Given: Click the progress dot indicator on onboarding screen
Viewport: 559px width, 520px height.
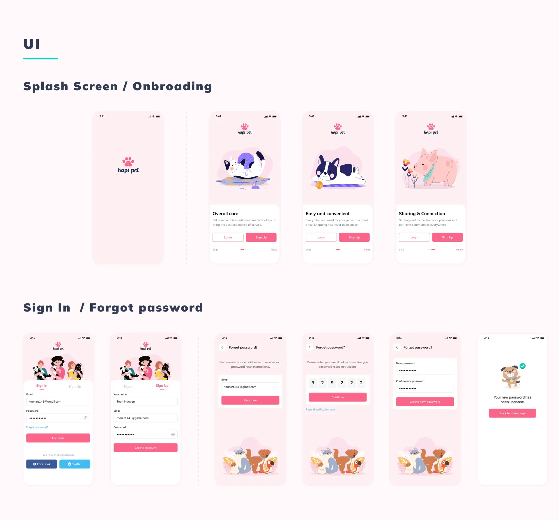Looking at the screenshot, I should [x=243, y=250].
